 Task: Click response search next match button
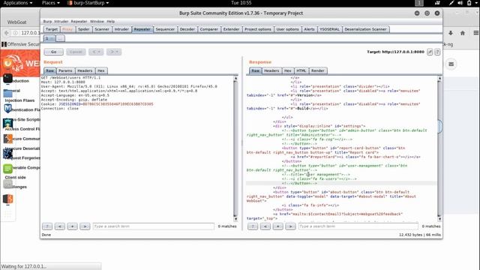coord(290,226)
